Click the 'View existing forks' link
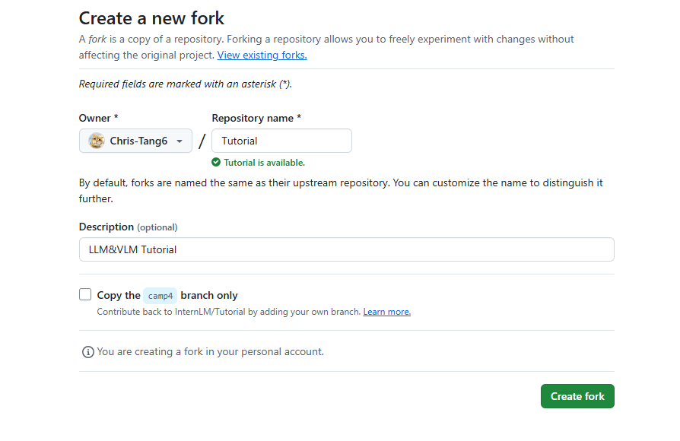Viewport: 680px width, 441px height. pos(262,55)
